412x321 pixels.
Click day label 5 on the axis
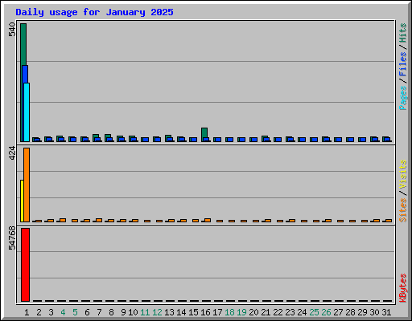coord(75,312)
